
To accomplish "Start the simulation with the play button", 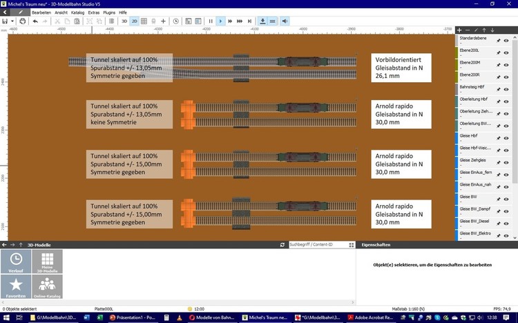I will click(220, 21).
